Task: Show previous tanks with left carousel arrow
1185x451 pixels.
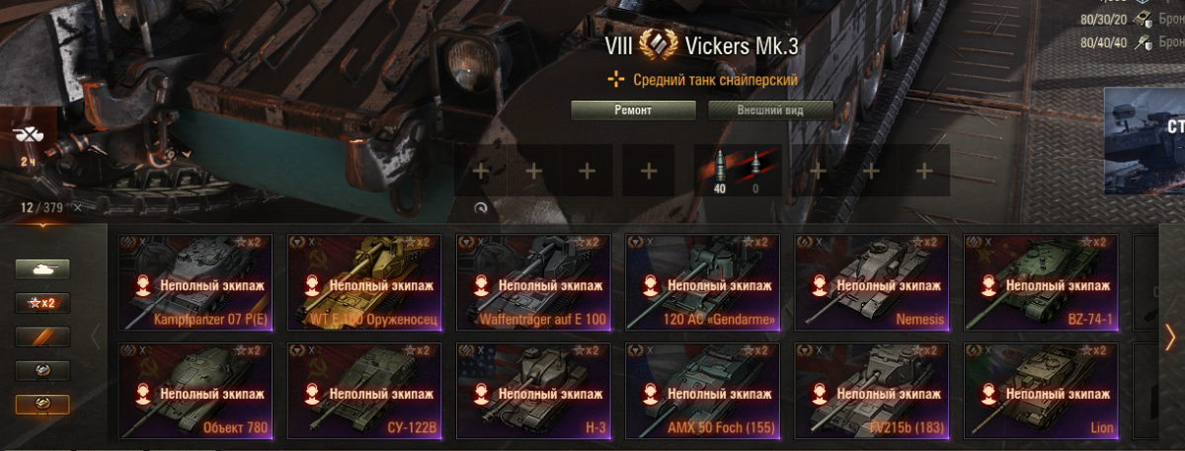Action: coord(96,337)
